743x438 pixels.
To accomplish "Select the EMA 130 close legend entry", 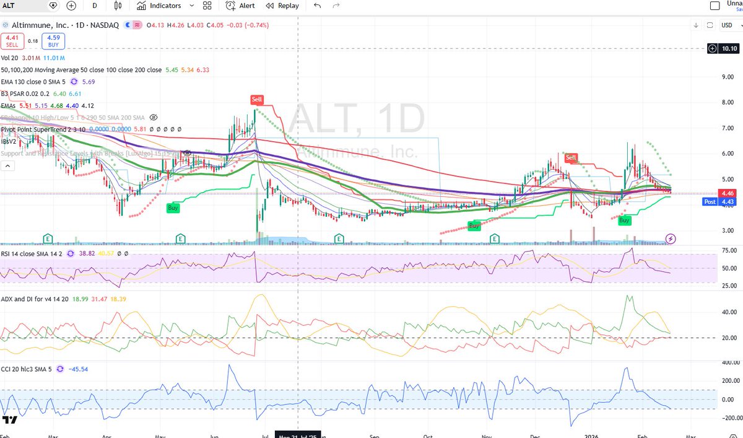I will click(33, 81).
